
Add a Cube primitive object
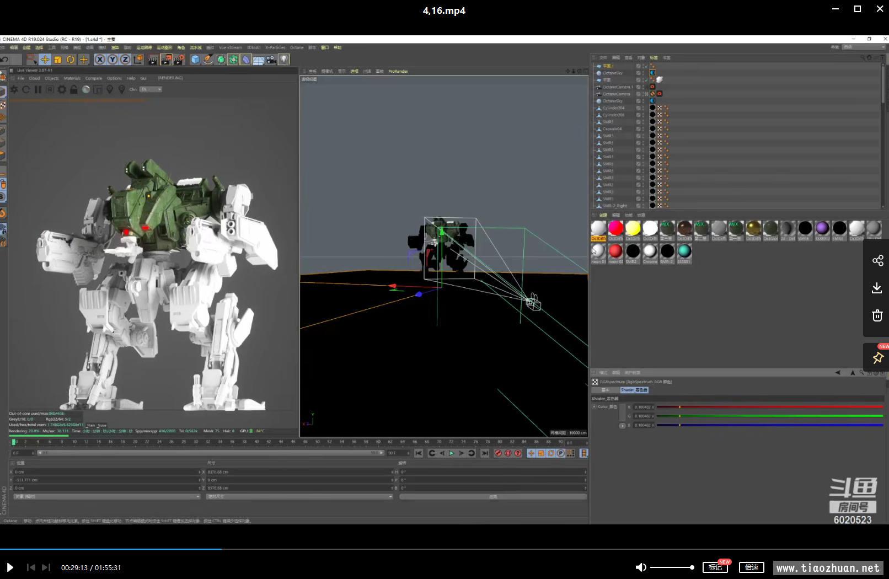(x=195, y=60)
